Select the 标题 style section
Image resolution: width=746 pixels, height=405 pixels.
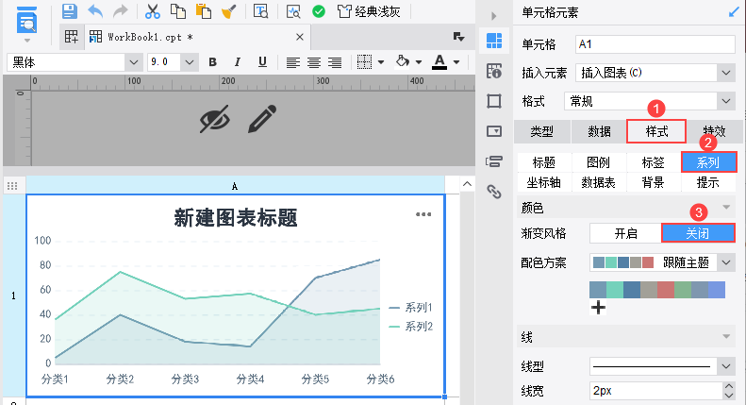(x=544, y=162)
